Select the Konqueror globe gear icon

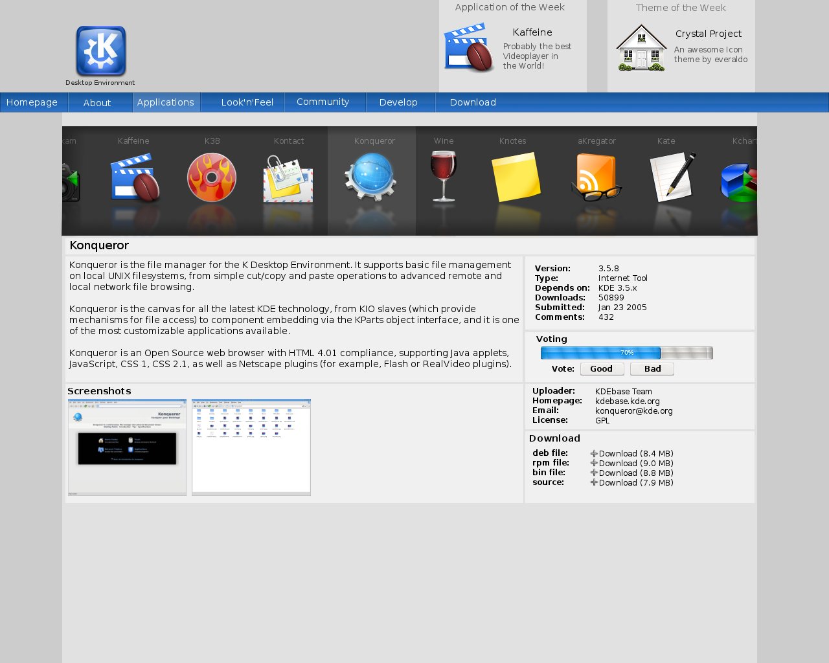coord(370,177)
